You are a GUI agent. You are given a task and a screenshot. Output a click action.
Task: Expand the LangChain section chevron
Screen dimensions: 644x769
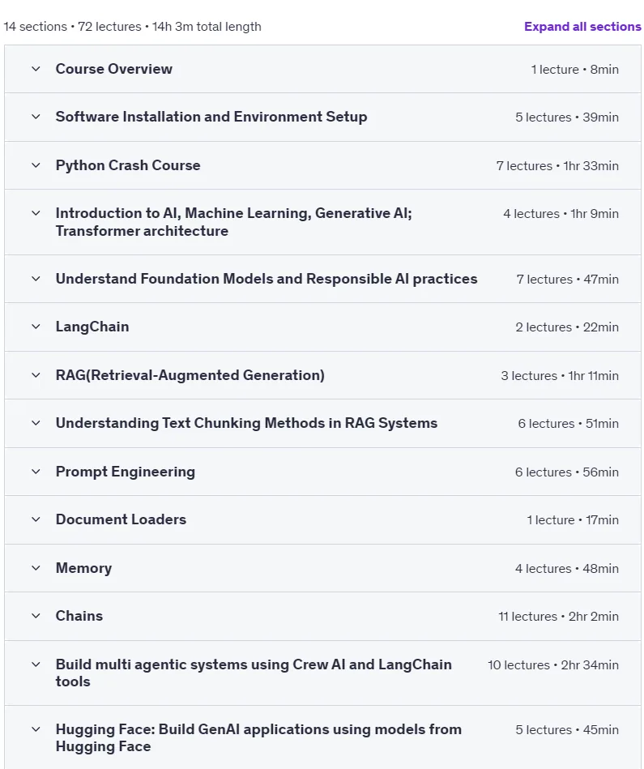click(x=36, y=327)
